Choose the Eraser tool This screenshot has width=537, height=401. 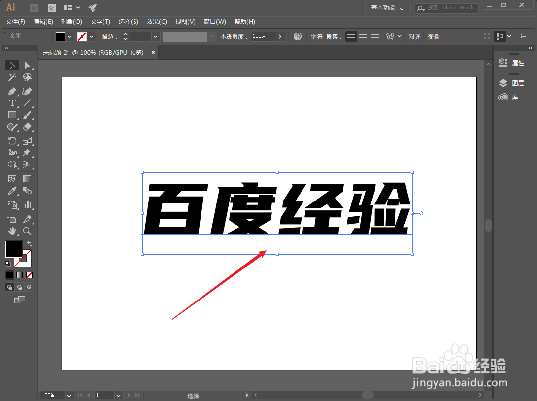[x=27, y=127]
